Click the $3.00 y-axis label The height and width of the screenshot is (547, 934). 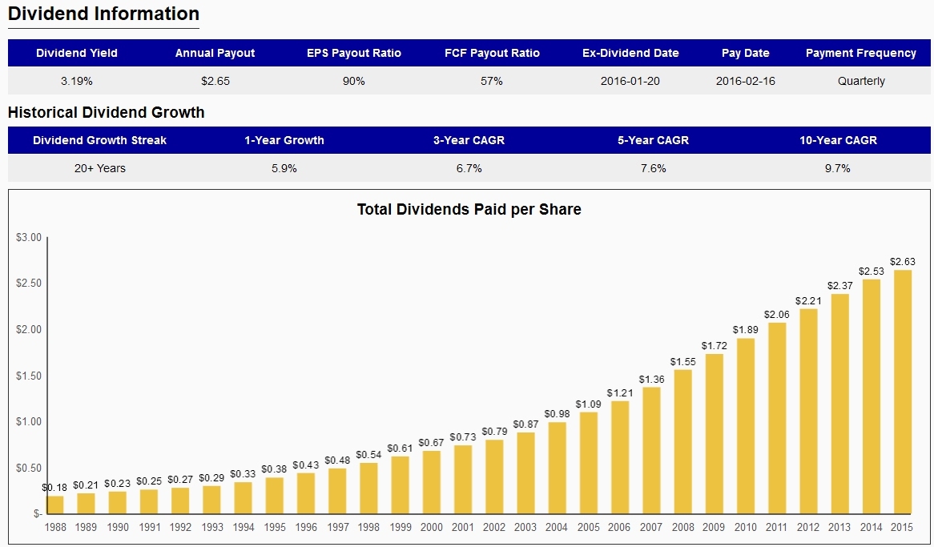click(29, 238)
